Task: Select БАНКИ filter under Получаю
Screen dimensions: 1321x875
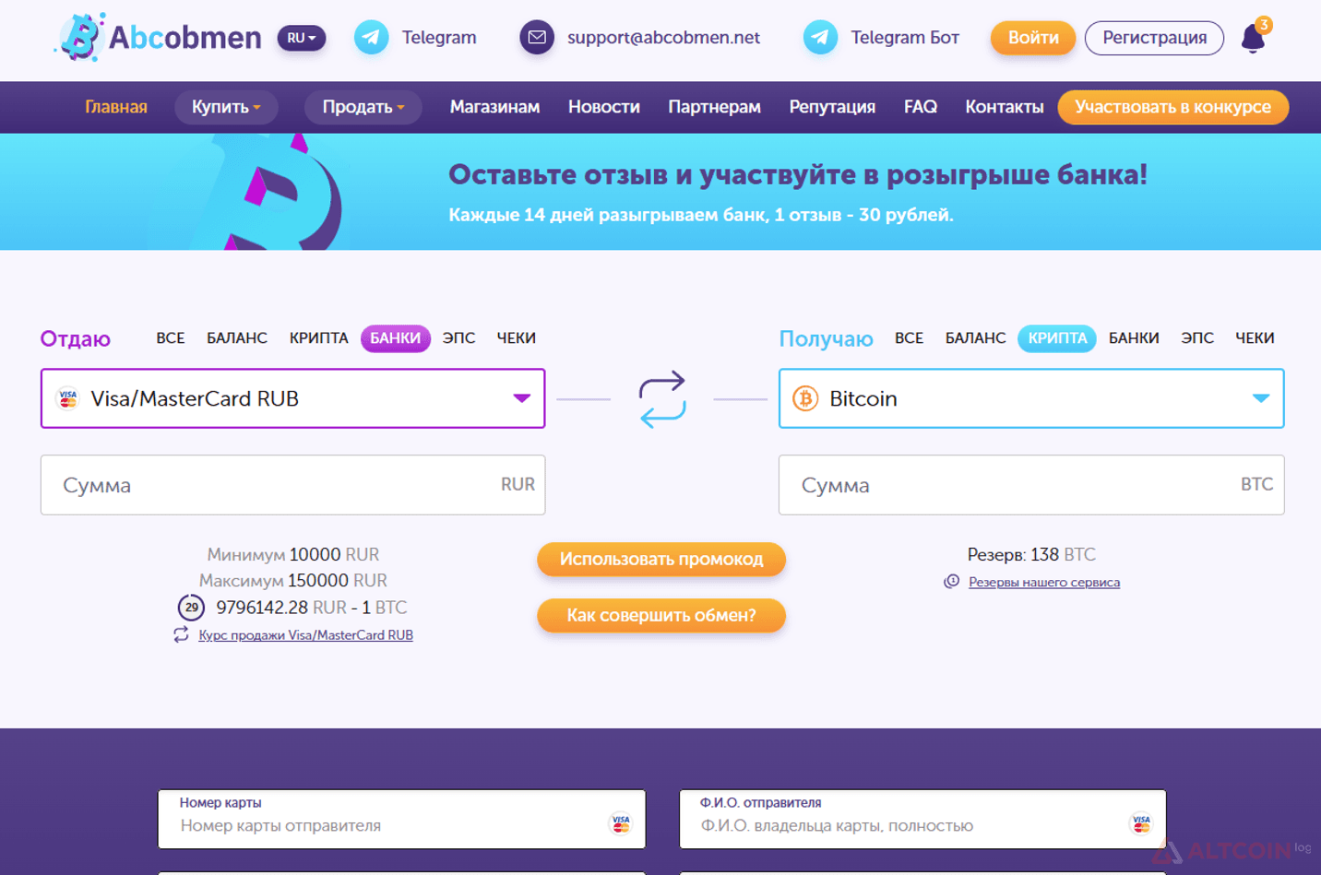Action: click(x=1134, y=338)
